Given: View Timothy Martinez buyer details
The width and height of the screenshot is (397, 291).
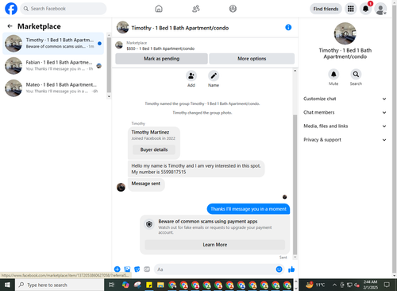Looking at the screenshot, I should [x=154, y=149].
